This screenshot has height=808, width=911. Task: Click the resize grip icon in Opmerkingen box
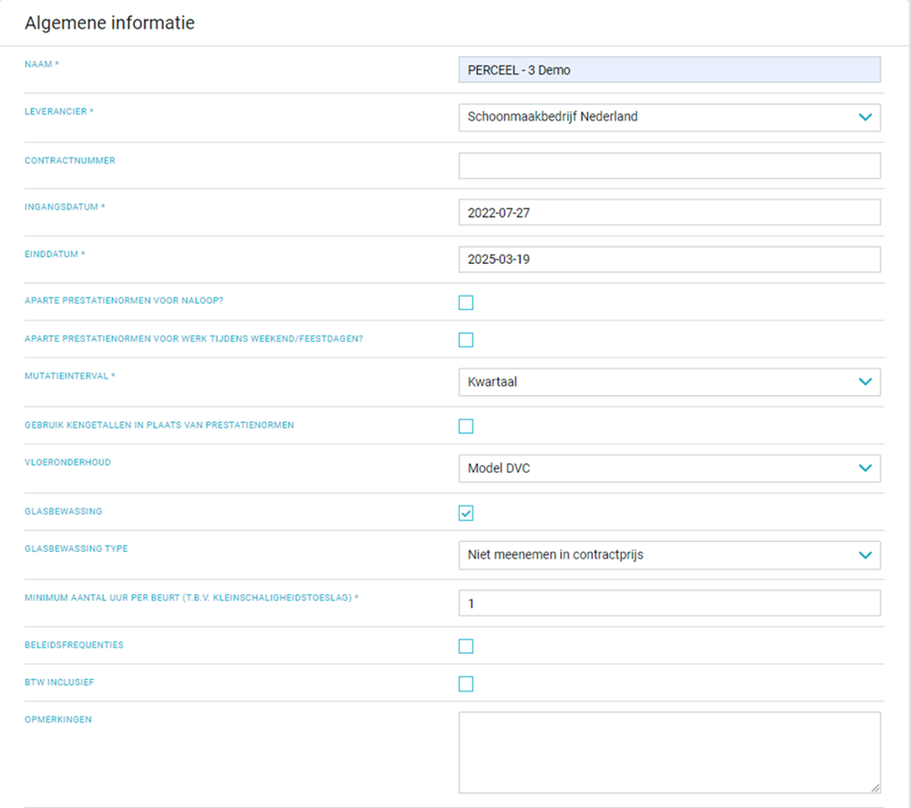[x=875, y=788]
